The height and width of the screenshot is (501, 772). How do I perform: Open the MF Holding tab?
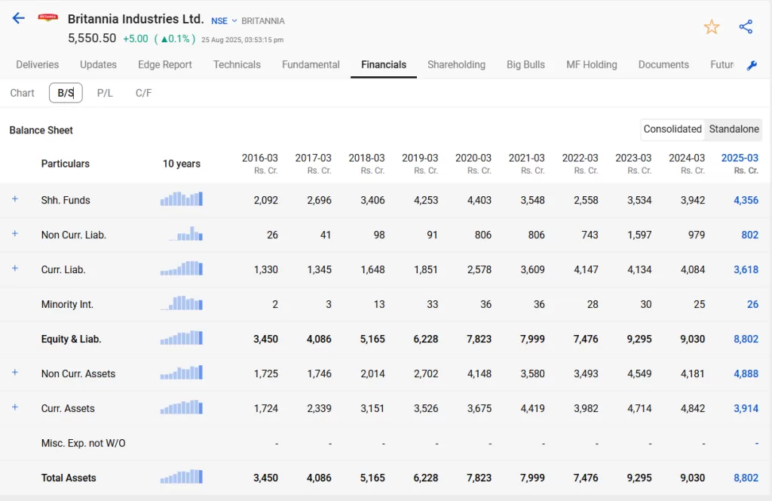tap(592, 65)
